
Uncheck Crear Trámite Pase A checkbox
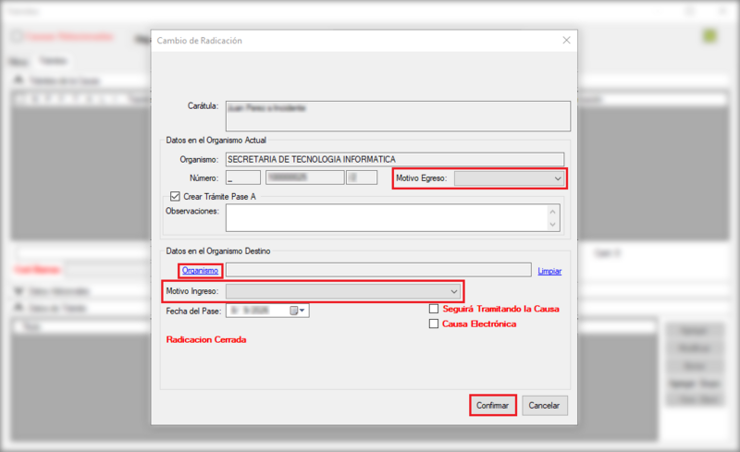click(175, 196)
